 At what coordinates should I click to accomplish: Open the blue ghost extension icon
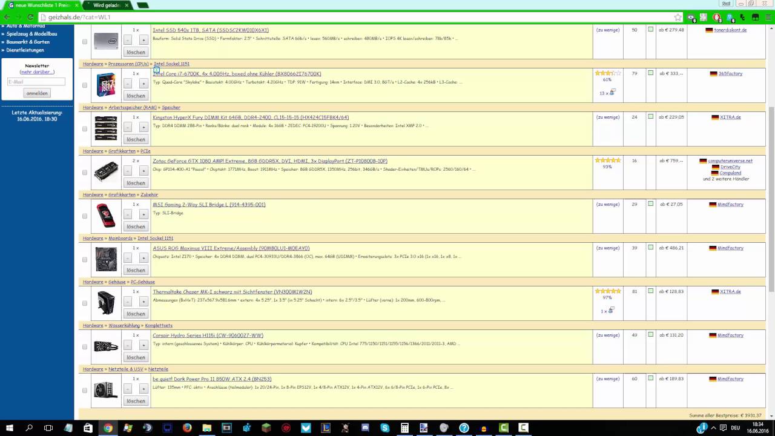tap(730, 18)
